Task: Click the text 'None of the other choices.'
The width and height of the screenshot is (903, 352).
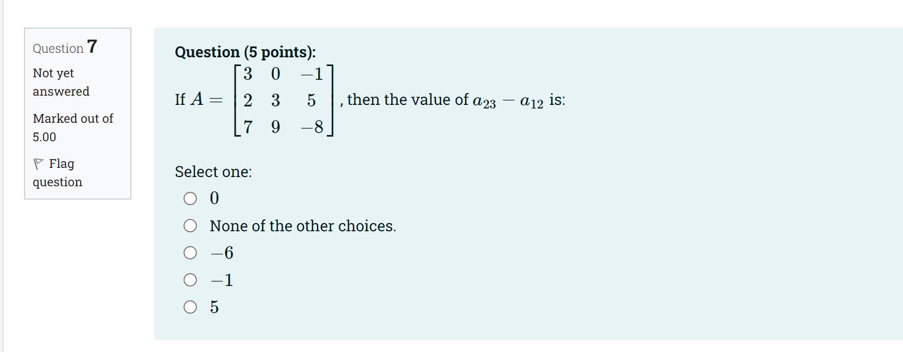Action: tap(303, 226)
